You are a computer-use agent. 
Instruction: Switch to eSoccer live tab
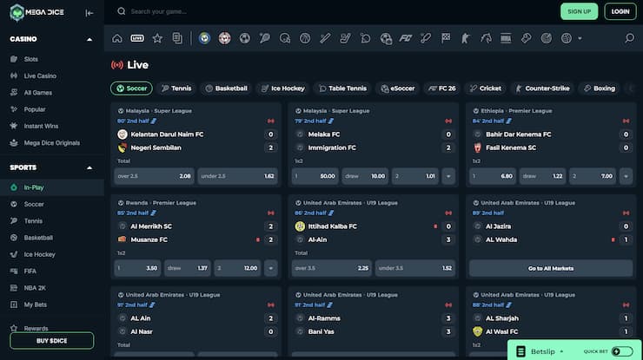point(398,88)
